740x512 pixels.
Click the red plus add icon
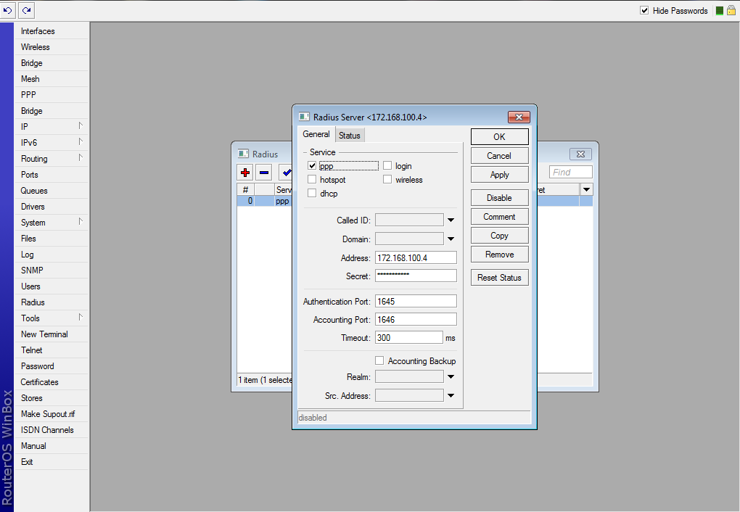click(245, 173)
